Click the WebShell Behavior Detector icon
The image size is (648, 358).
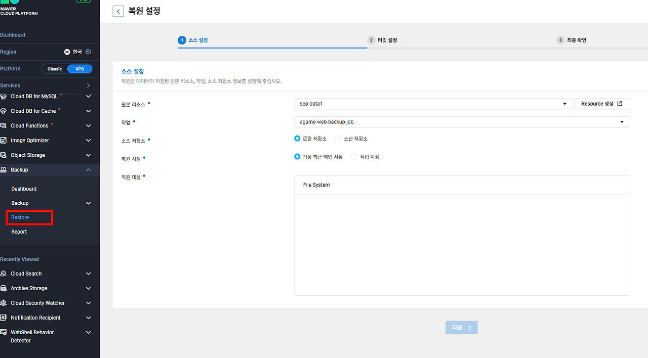[4, 332]
